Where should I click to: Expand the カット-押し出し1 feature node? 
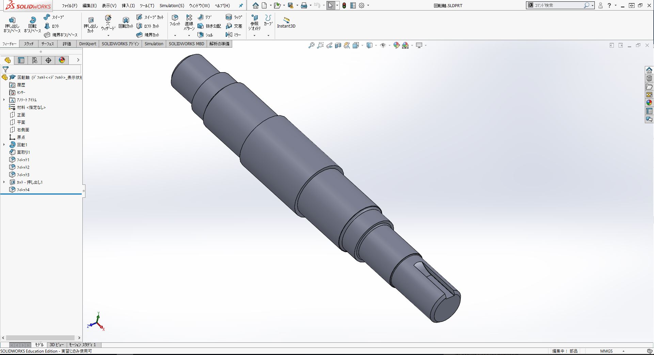tap(4, 182)
